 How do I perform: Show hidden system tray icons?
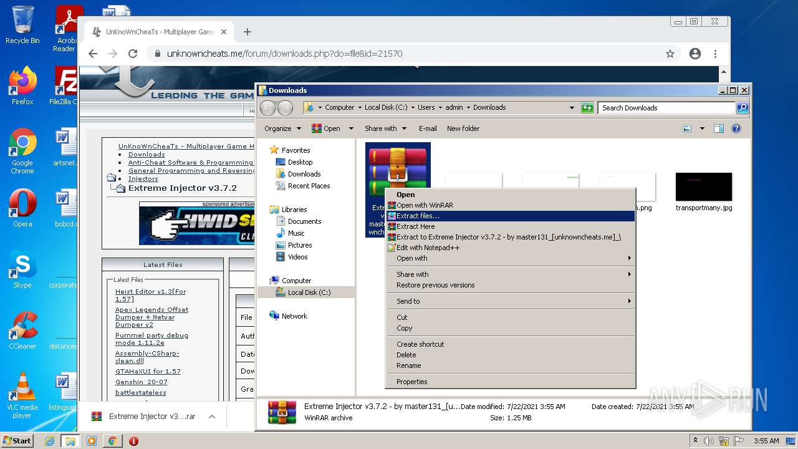point(695,441)
